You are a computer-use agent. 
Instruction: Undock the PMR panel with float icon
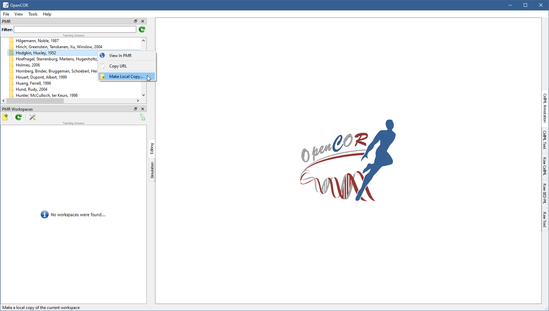[x=136, y=21]
